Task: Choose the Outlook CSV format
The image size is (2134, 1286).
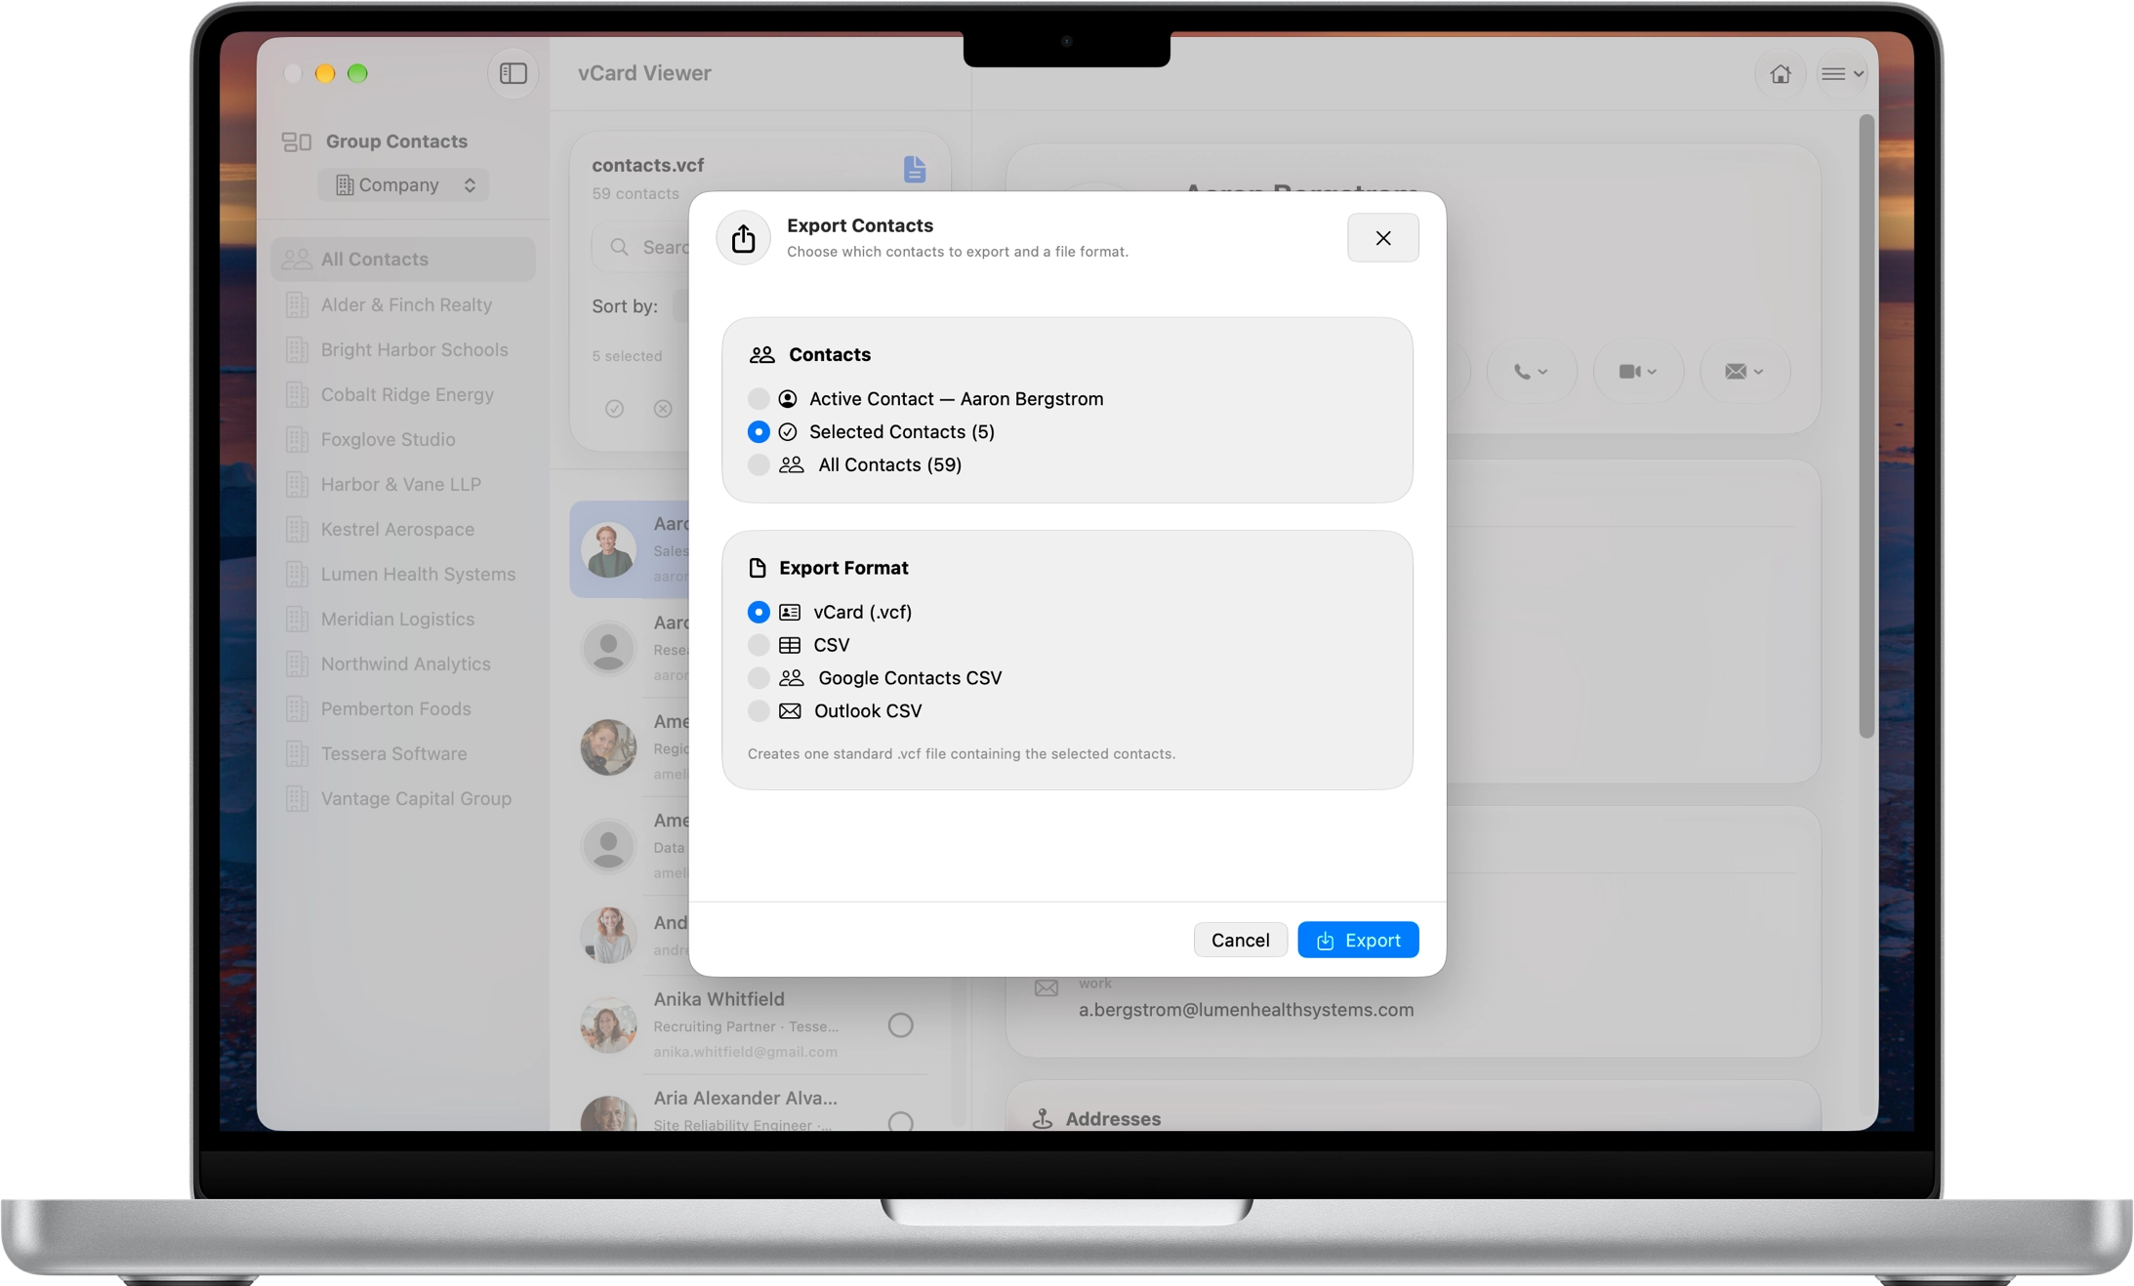Action: click(x=835, y=711)
